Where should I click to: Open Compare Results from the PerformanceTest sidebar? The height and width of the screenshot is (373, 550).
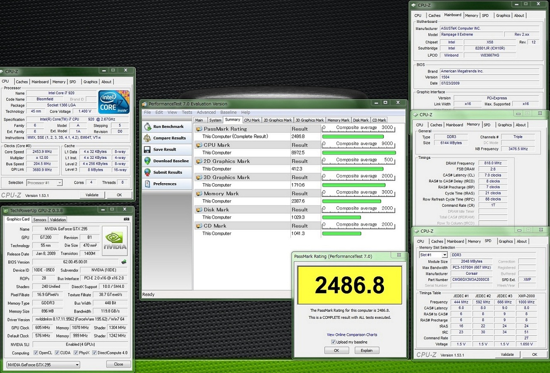pos(165,138)
